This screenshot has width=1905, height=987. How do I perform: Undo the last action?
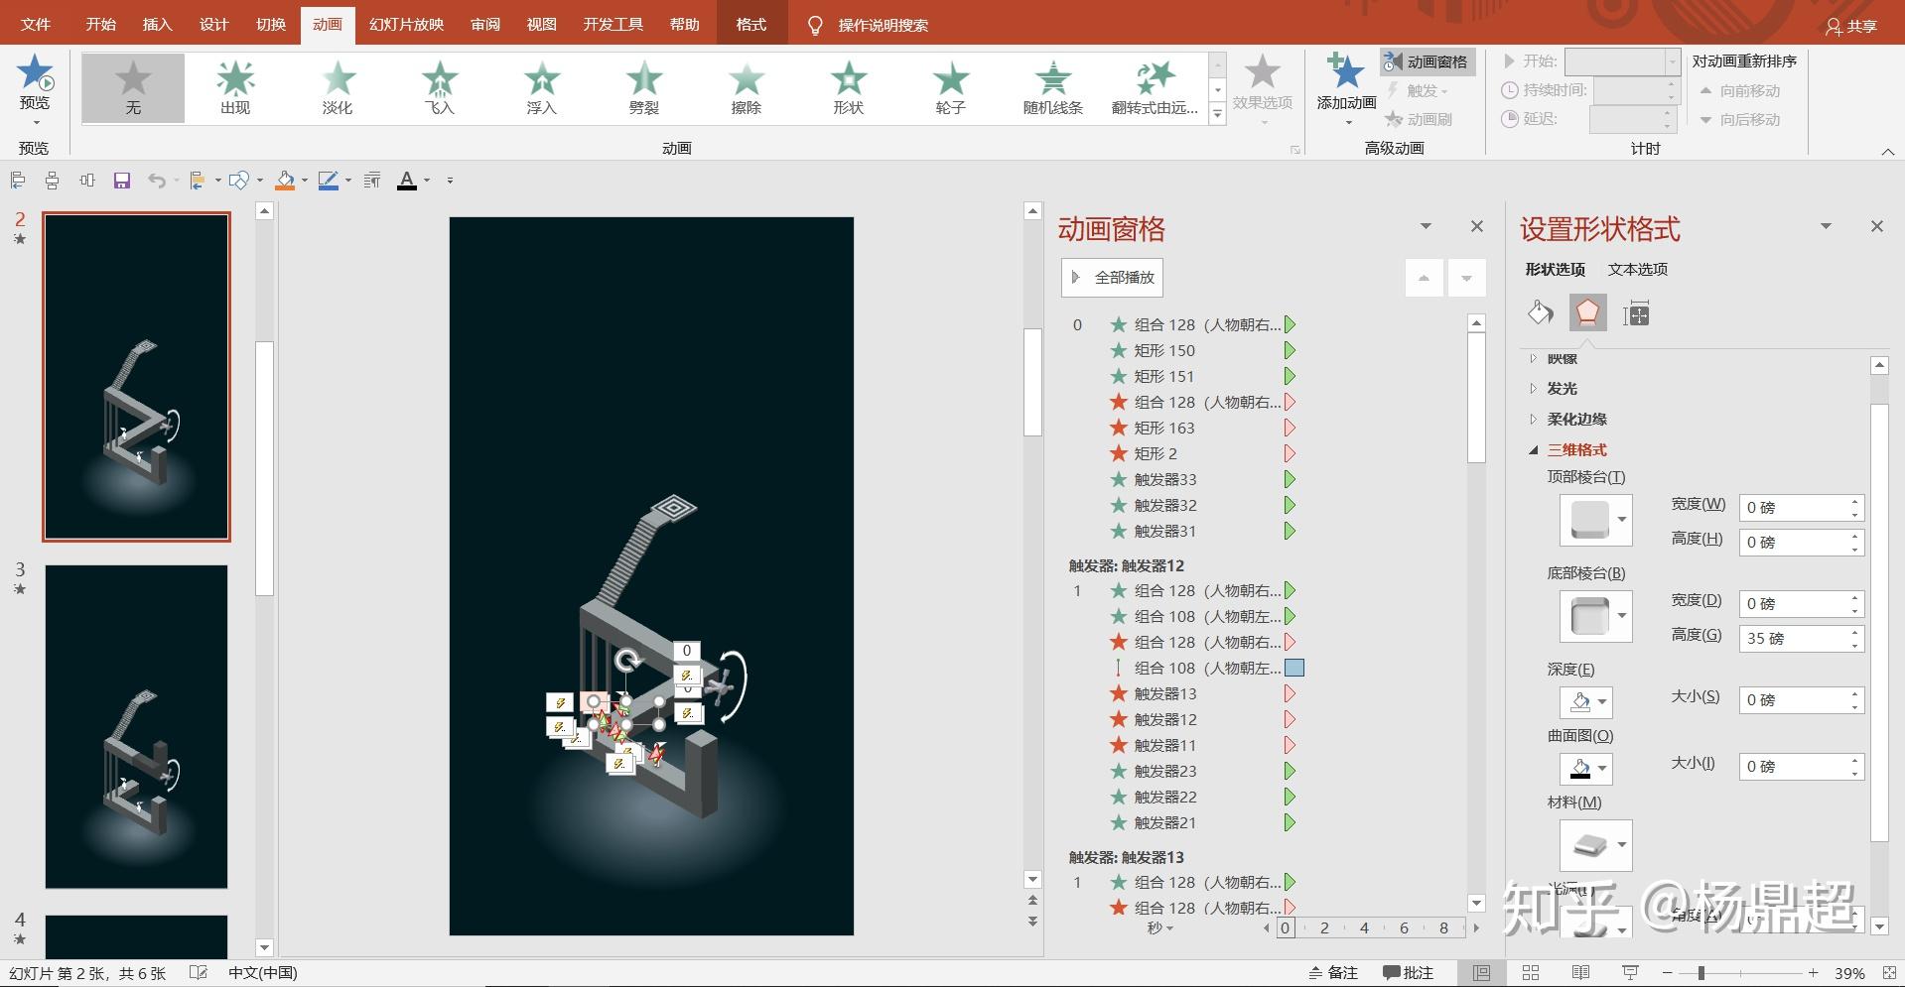tap(157, 181)
